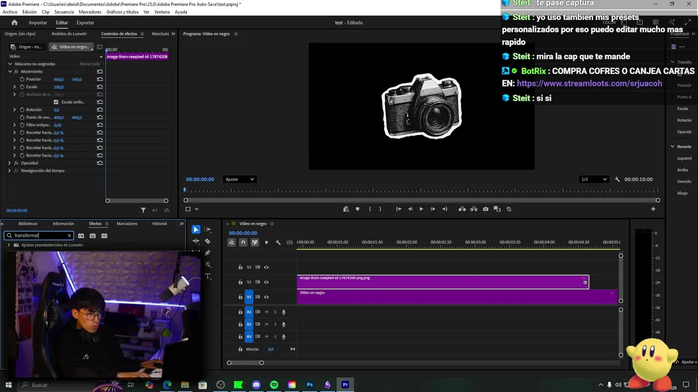
Task: Click Mark In bracket button
Action: click(x=370, y=209)
